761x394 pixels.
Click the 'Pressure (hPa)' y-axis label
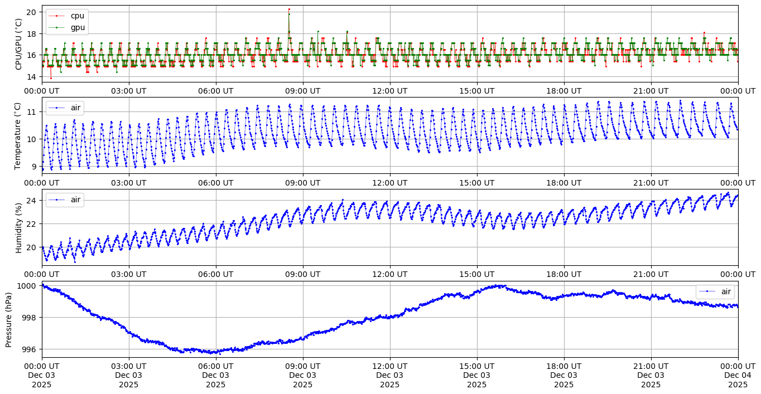click(x=9, y=319)
